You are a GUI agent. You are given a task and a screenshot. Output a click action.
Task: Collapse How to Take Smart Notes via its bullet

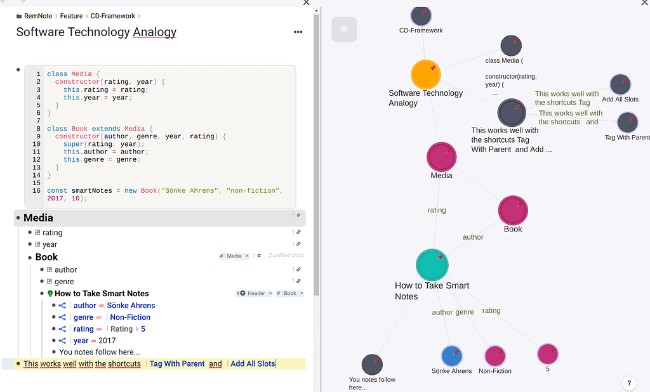42,293
